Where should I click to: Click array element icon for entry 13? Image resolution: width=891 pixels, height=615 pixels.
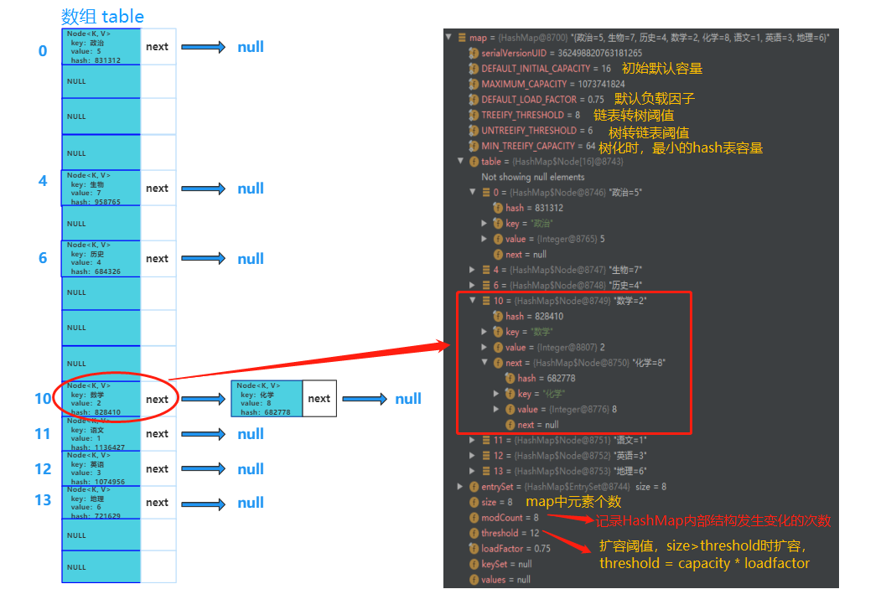click(486, 471)
